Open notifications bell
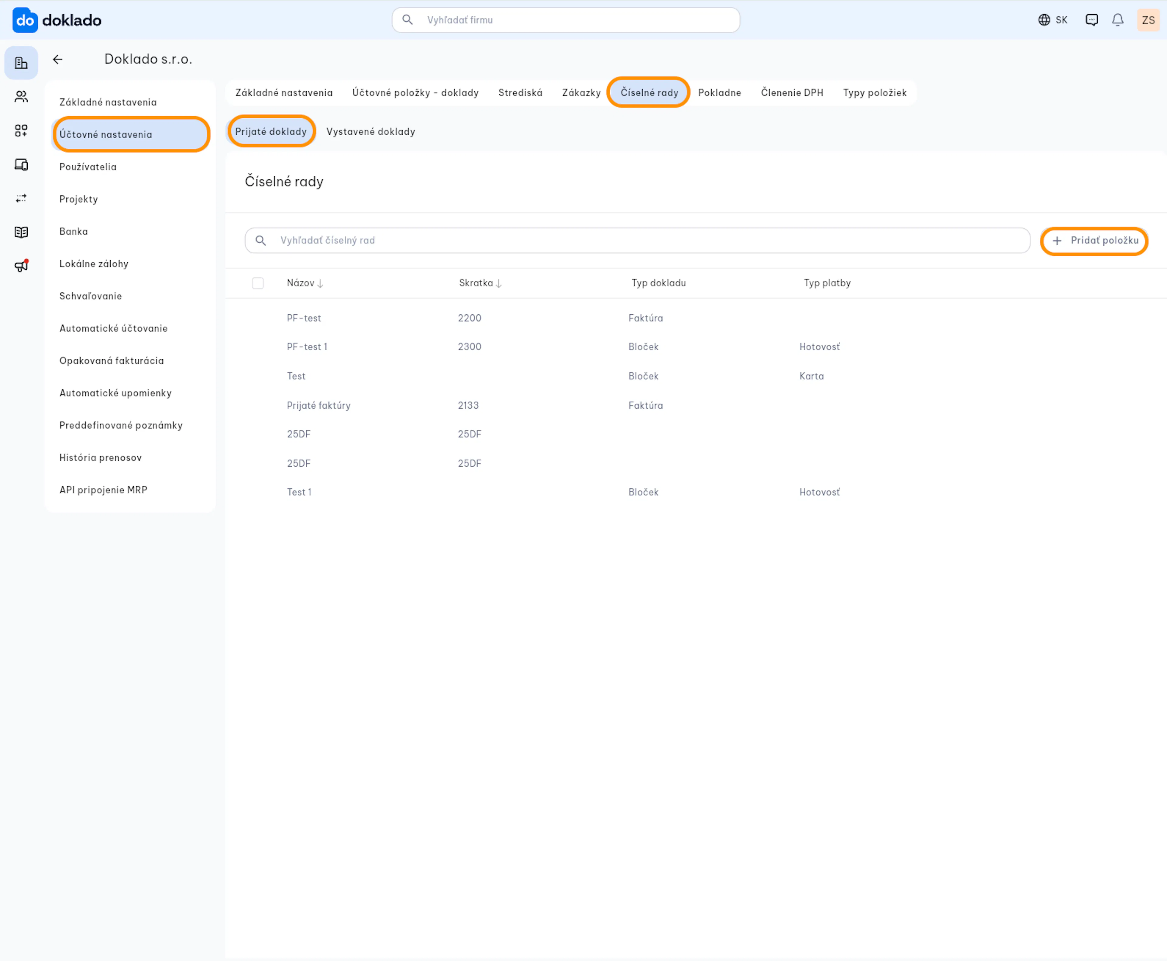This screenshot has height=961, width=1167. [1118, 20]
